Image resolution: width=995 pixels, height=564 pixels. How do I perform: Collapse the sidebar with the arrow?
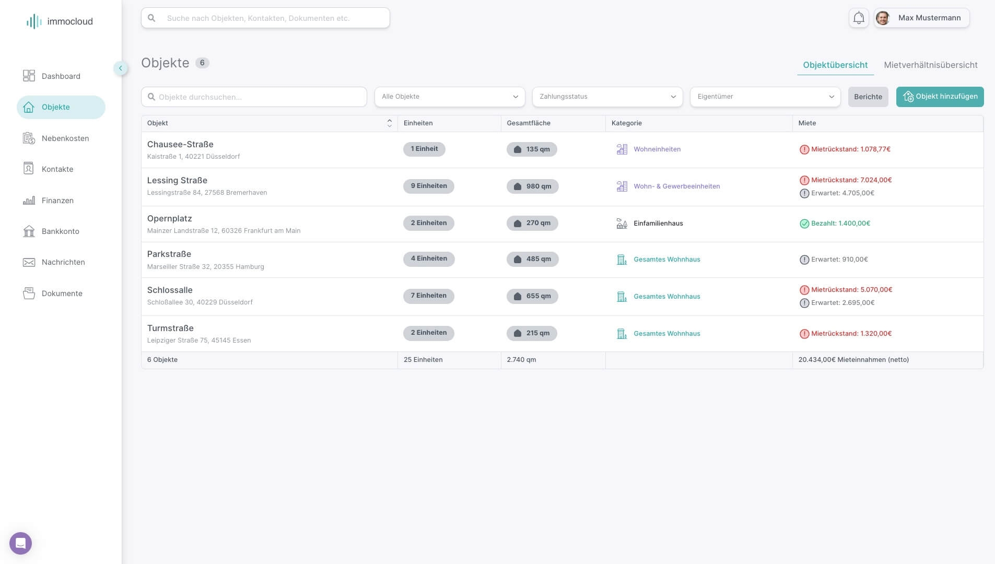(121, 68)
